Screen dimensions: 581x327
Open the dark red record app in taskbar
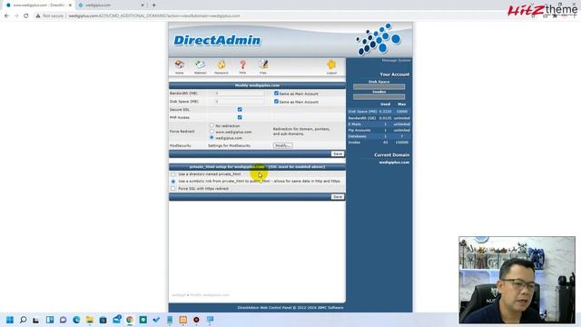(196, 320)
